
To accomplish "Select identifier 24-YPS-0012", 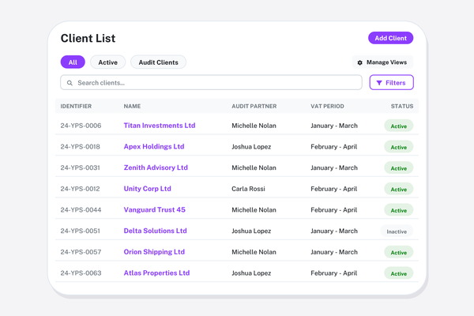I will [80, 189].
